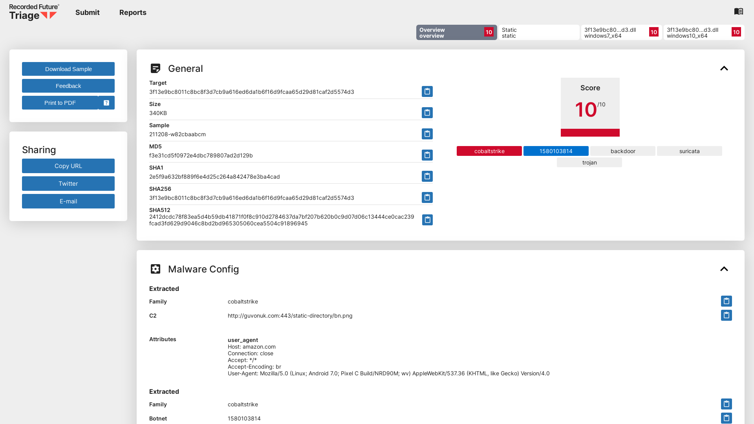Click the 340KB size value
The image size is (754, 424).
(158, 113)
